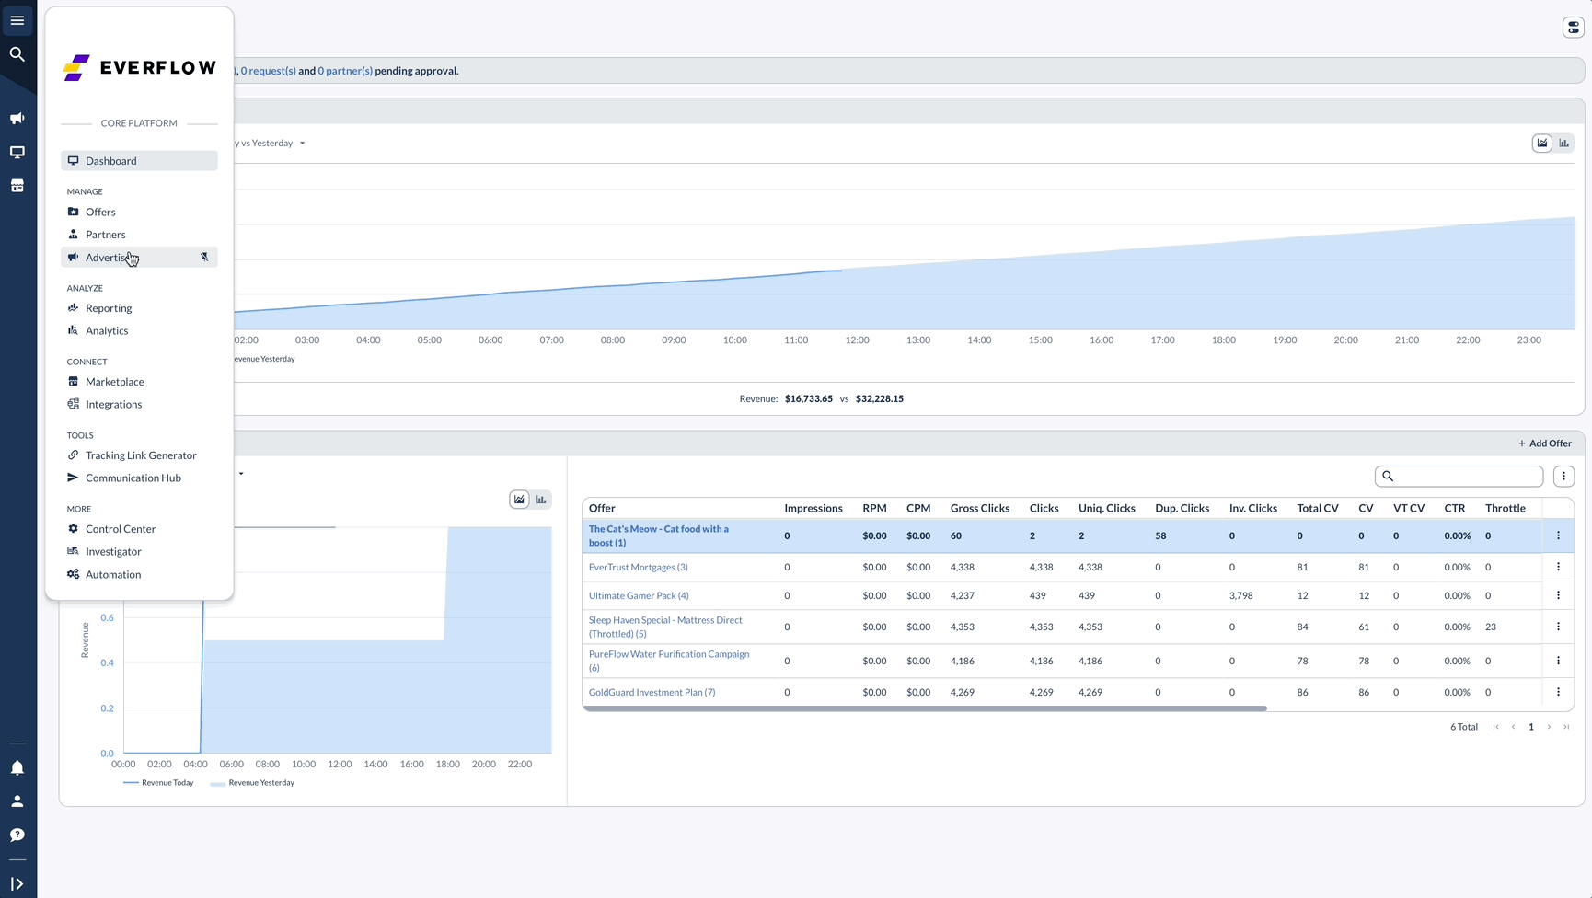Open Offers under Manage
Screen dimensions: 1592x898
coord(139,212)
